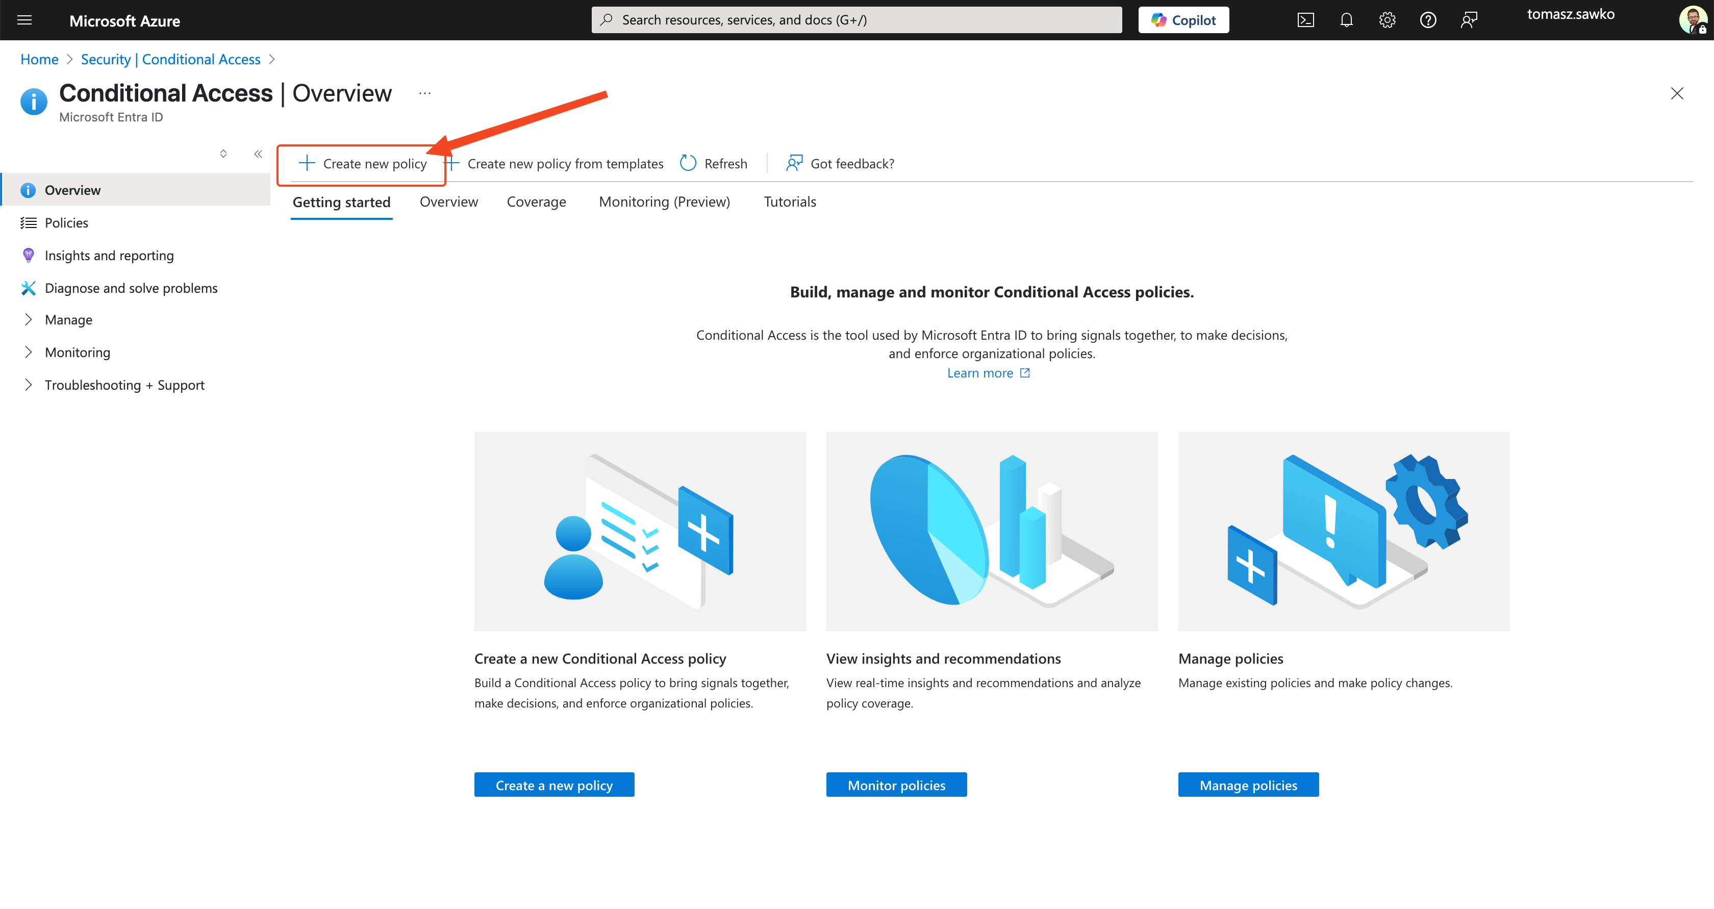Go to Home breadcrumb
The image size is (1714, 909).
click(39, 59)
